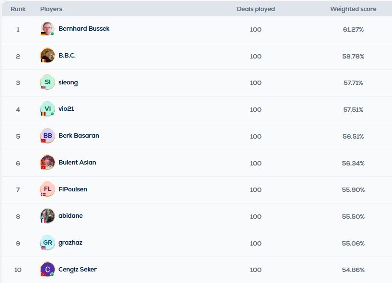Open Bulent Aslan's name link
The image size is (392, 283).
77,163
